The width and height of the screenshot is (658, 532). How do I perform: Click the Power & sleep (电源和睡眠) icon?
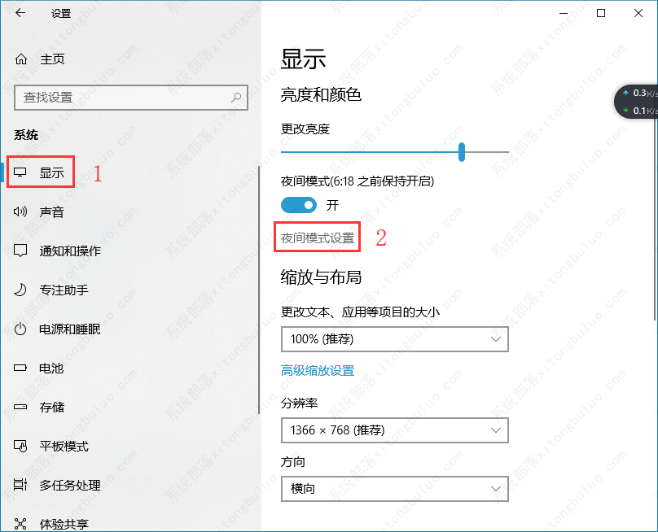click(x=21, y=329)
